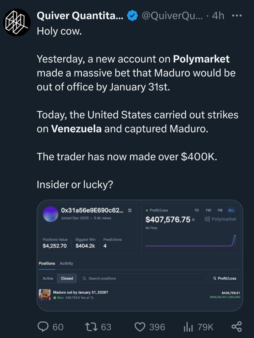This screenshot has height=338, width=254.
Task: Switch to the Active positions tab
Action: (48, 278)
